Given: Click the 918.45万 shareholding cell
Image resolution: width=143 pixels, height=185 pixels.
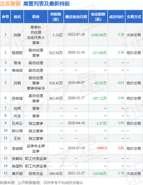Looking at the screenshot, I should [x=56, y=83].
